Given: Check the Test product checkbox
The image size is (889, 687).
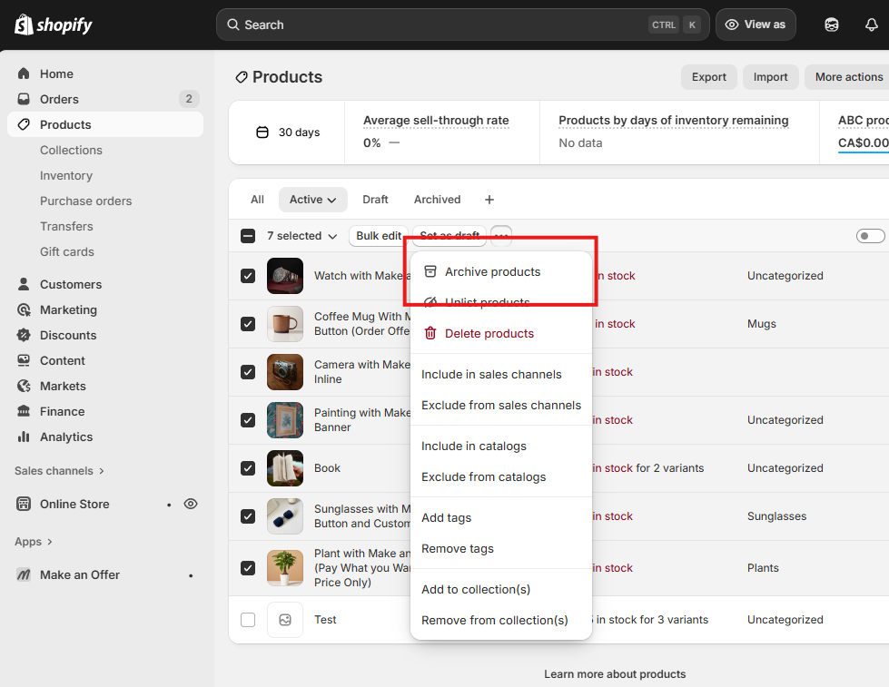Looking at the screenshot, I should coord(248,620).
